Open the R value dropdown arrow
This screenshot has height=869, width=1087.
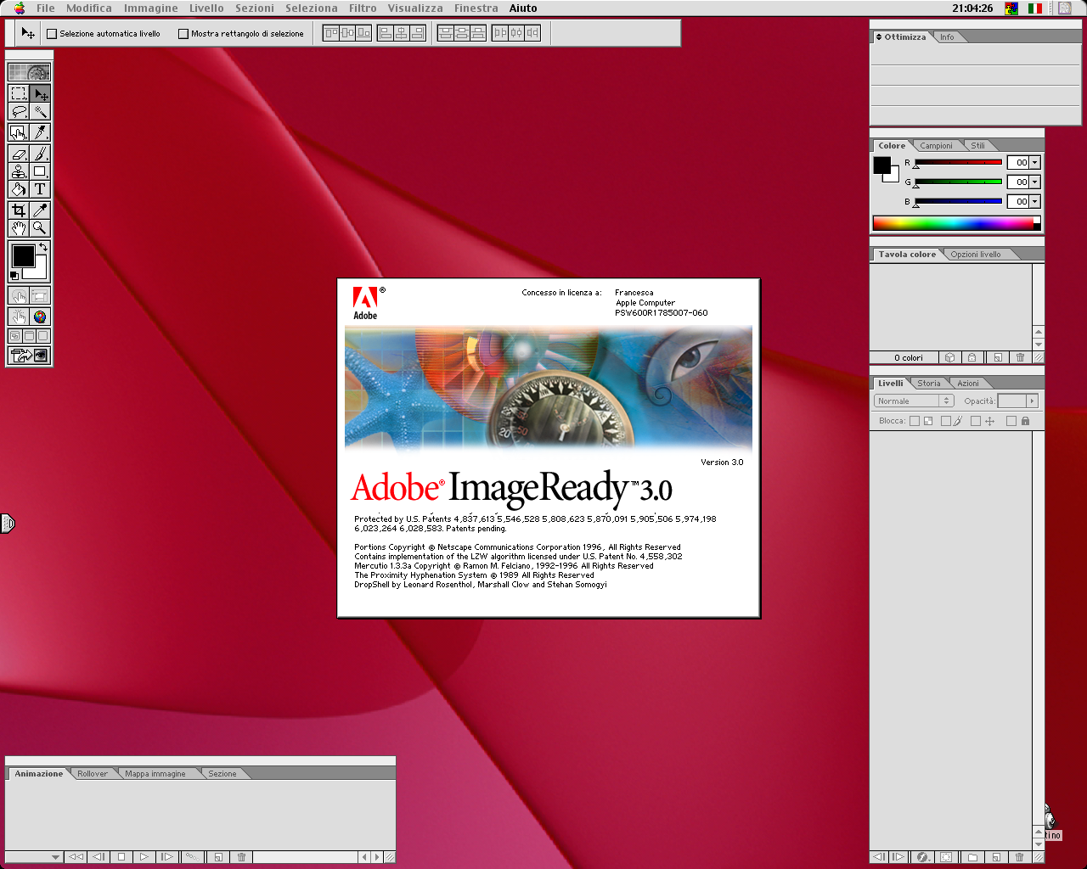1034,162
